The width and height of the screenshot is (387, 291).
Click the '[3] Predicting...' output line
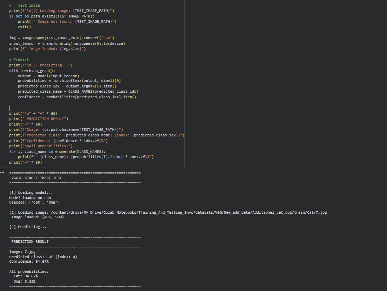[28, 227]
